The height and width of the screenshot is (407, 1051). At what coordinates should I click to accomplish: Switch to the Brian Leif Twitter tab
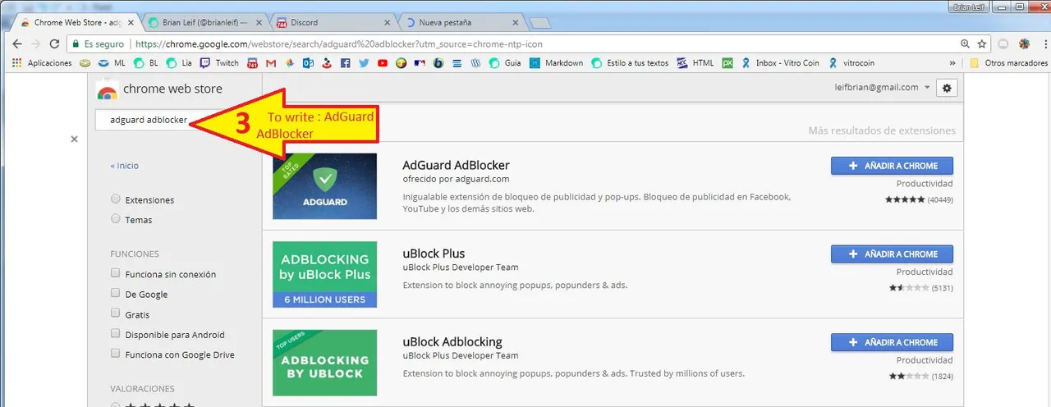[x=205, y=22]
